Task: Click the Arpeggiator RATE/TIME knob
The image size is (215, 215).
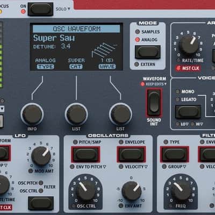Action: [189, 44]
